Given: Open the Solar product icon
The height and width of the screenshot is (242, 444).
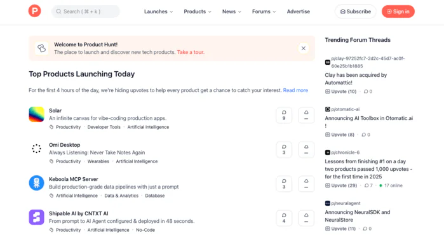Looking at the screenshot, I should pos(37,114).
